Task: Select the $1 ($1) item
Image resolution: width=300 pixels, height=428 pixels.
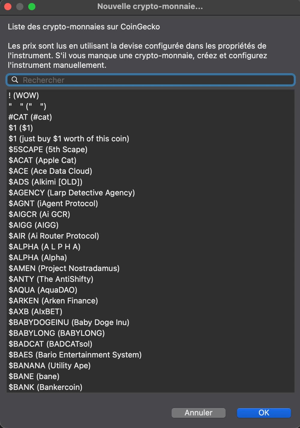Action: (21, 128)
